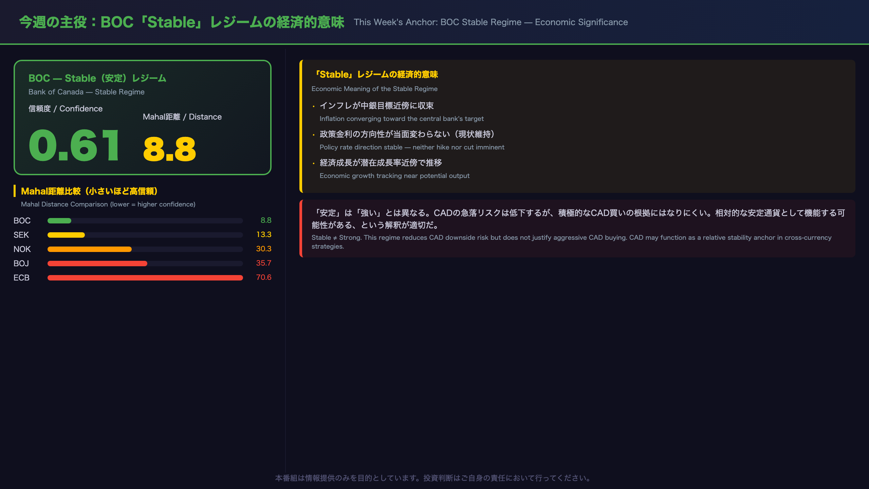Select the BOC row label

pos(22,221)
